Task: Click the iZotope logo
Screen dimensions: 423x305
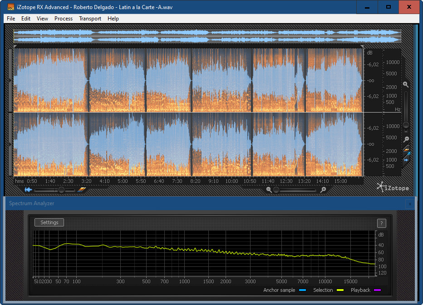Action: tap(393, 187)
